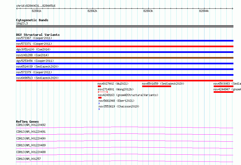Viewport: 241px width, 165px height.
Task: Select the brown nsv1061288 variant bar
Action: [x=125, y=58]
